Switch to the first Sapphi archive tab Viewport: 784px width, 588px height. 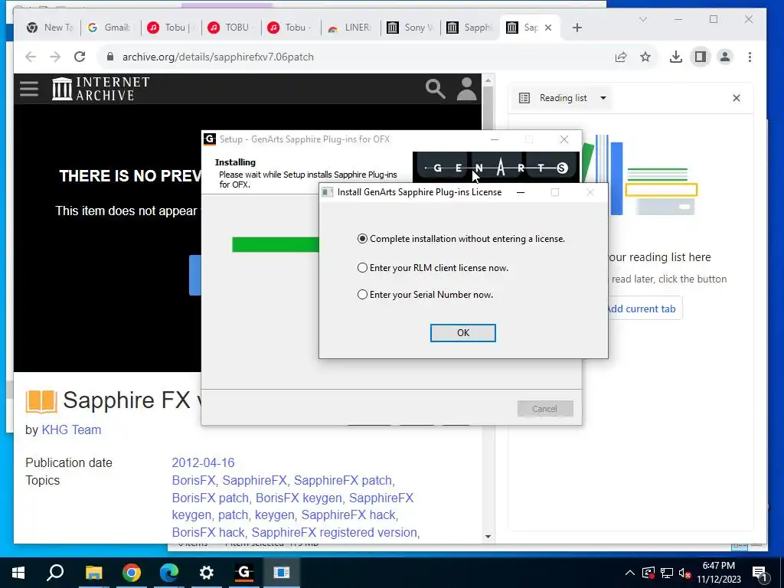pyautogui.click(x=470, y=28)
